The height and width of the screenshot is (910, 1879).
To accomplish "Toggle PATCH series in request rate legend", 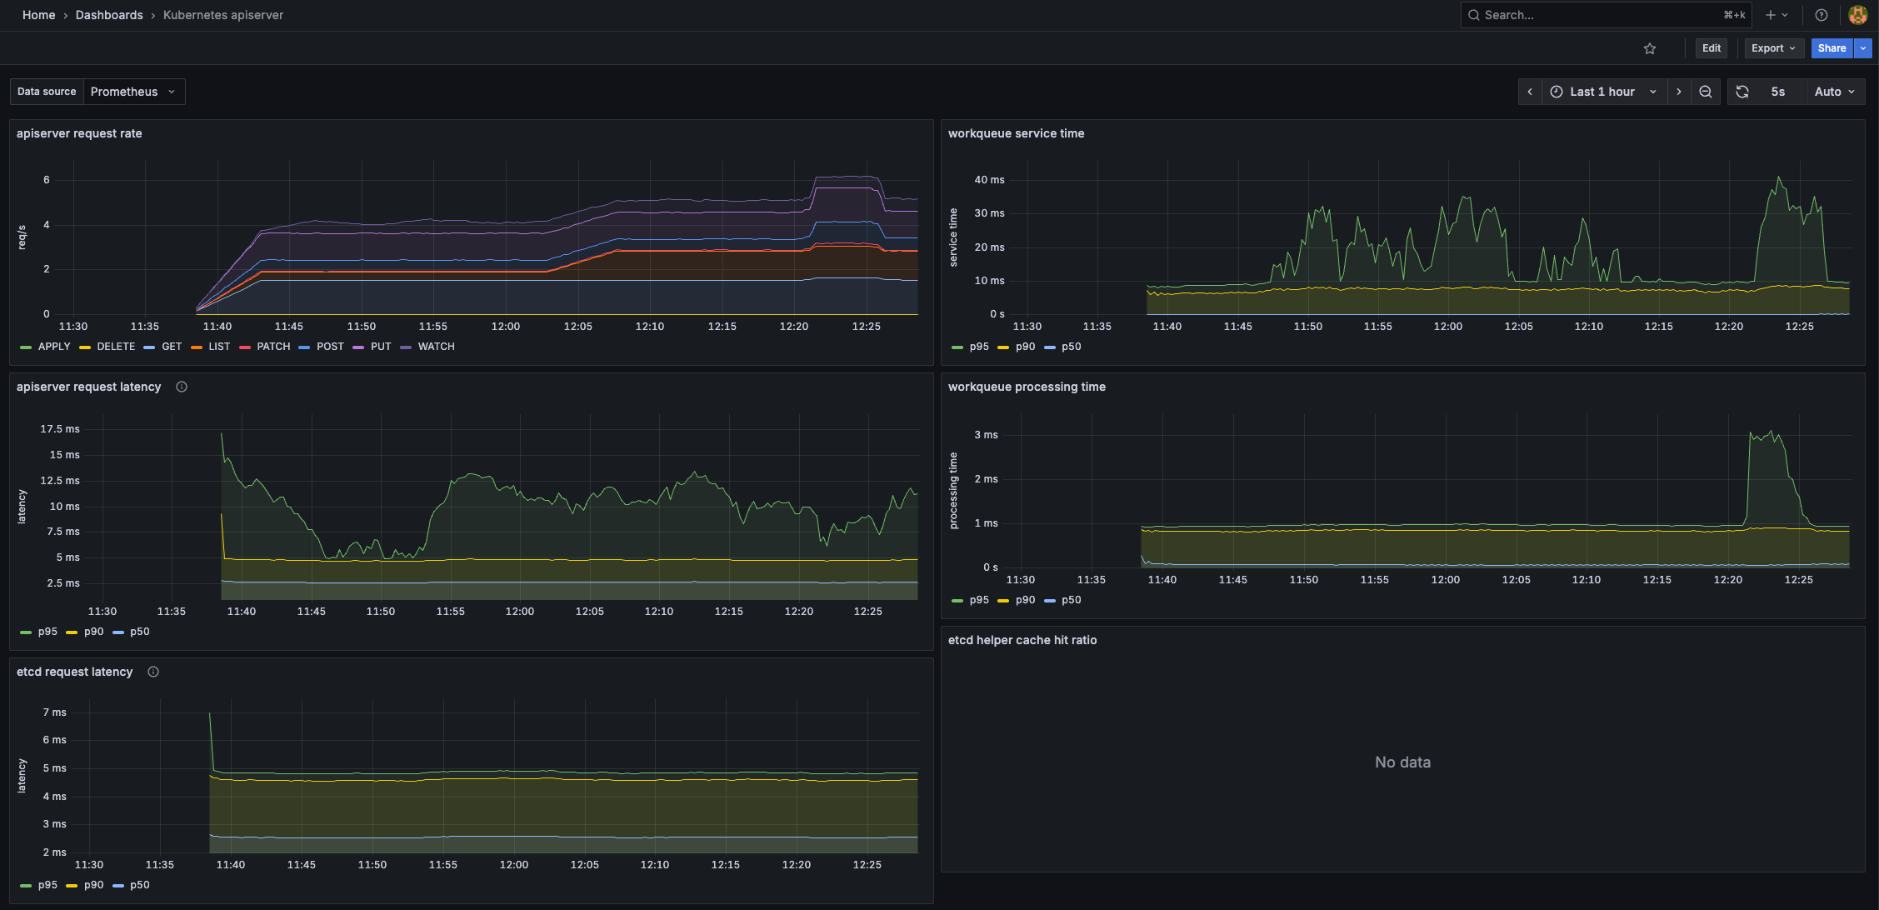I will [x=273, y=347].
